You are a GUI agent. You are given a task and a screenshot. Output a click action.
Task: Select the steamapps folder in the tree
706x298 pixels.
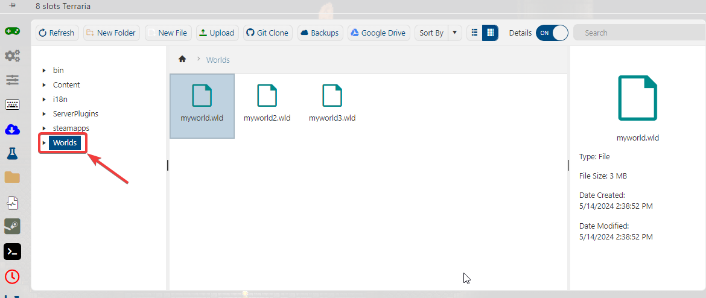pos(71,128)
